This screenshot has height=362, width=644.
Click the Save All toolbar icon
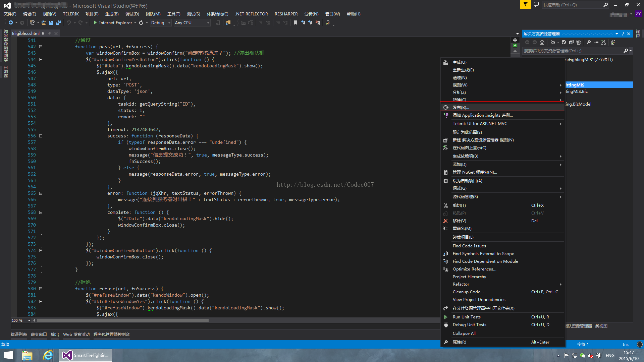coord(58,23)
